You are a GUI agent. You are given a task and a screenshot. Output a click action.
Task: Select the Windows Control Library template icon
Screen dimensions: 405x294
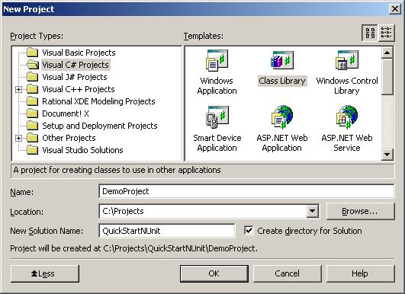click(x=347, y=60)
